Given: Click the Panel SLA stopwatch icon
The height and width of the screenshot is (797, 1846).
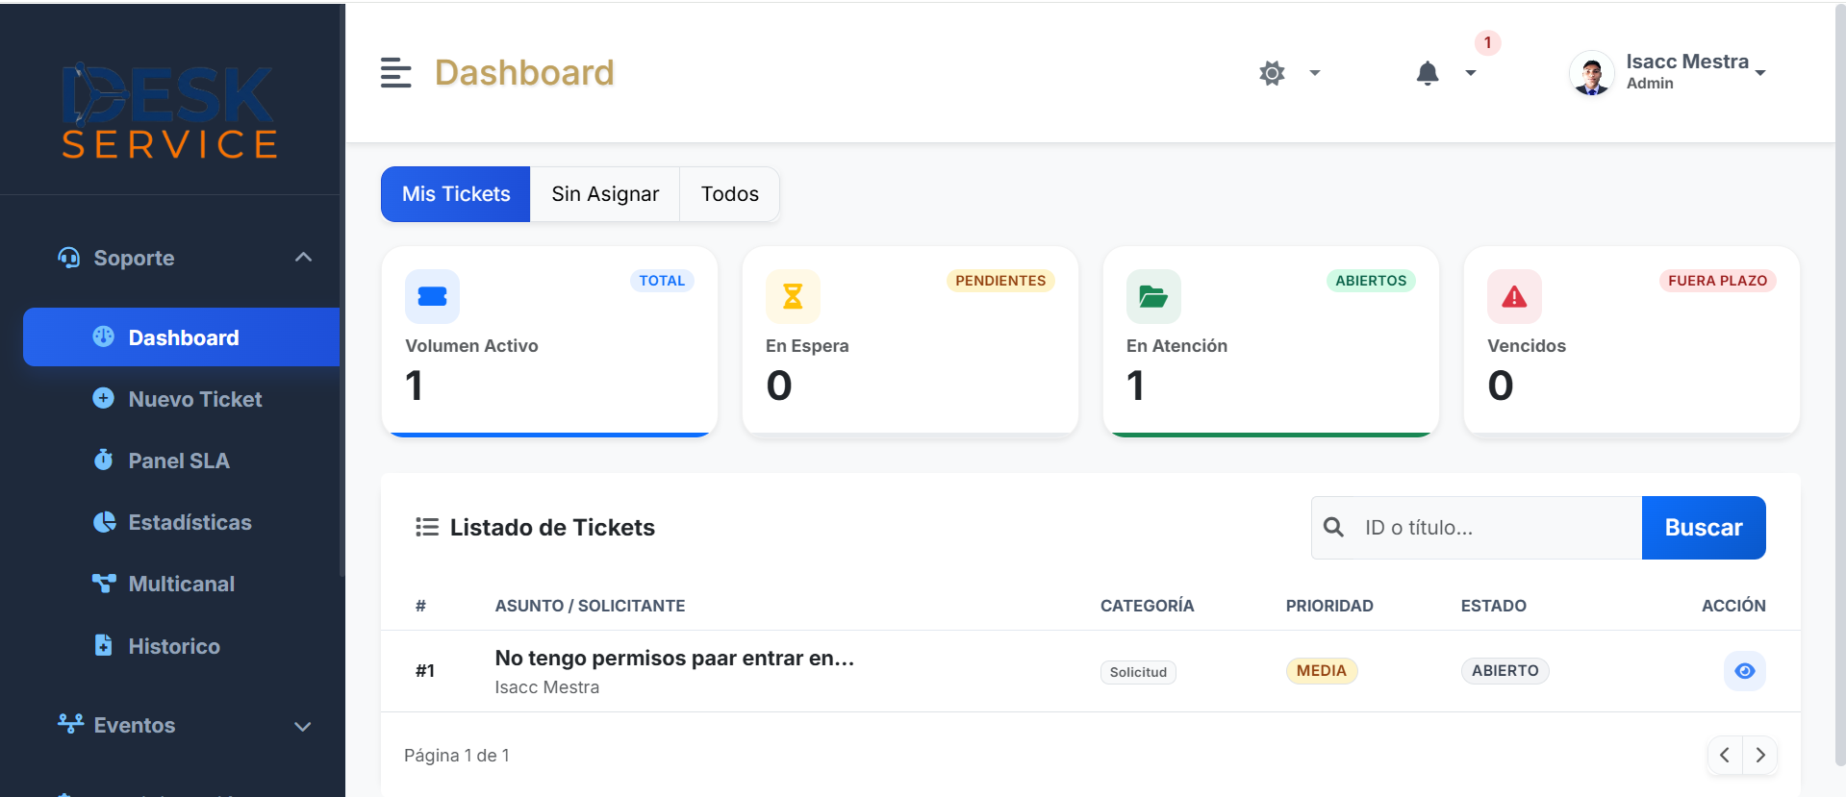Looking at the screenshot, I should click(104, 460).
